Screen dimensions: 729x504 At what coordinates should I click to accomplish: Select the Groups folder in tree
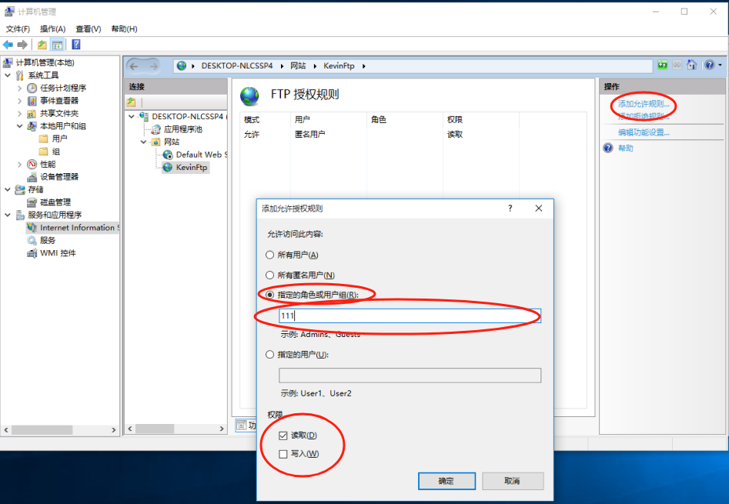[x=55, y=152]
